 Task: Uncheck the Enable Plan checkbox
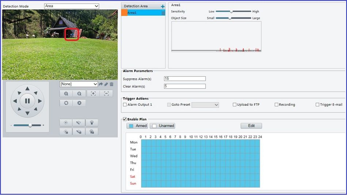coord(125,119)
